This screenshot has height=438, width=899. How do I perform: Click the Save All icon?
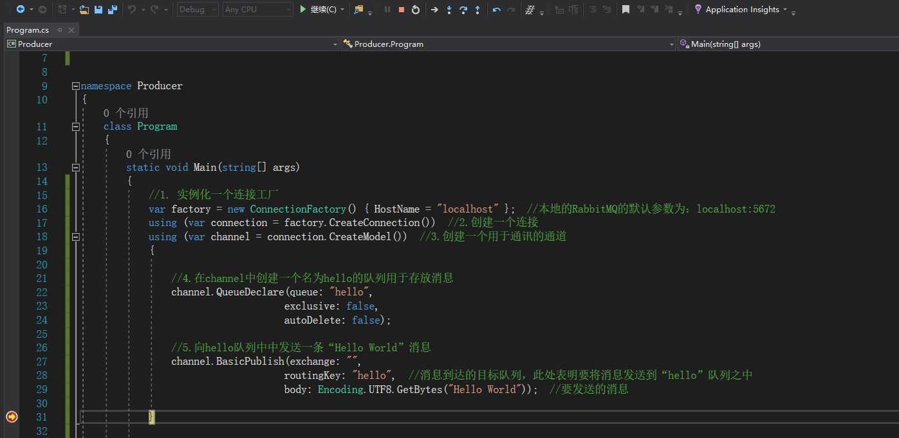pos(113,10)
